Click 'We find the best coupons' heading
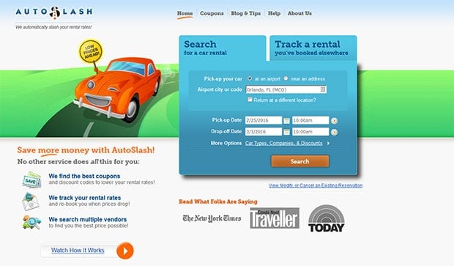Image resolution: width=454 pixels, height=266 pixels. click(84, 176)
